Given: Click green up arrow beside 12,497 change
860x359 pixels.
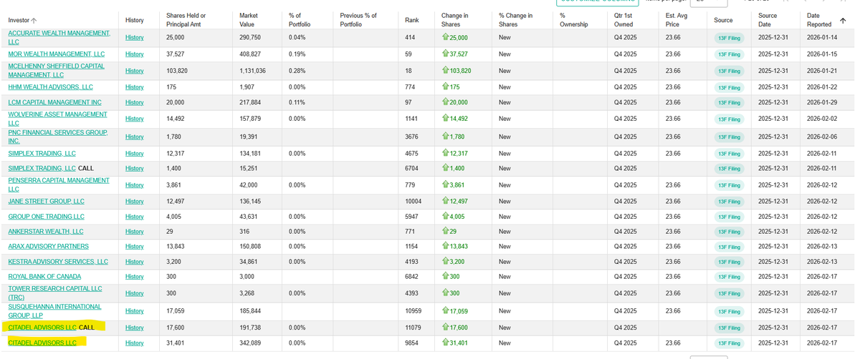Looking at the screenshot, I should click(x=446, y=201).
